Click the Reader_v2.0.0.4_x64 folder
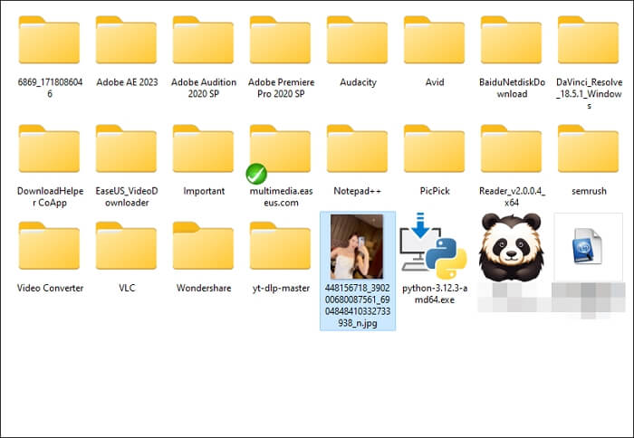 pos(511,150)
